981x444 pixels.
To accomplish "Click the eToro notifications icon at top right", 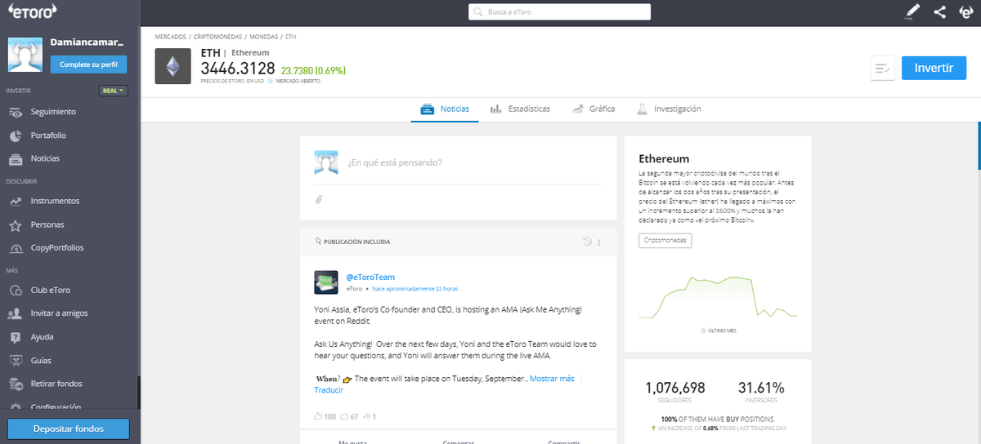I will pos(965,11).
